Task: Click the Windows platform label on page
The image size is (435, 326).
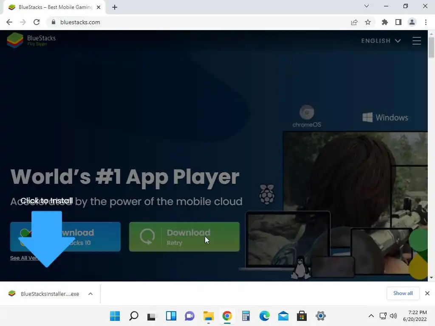Action: (x=385, y=118)
